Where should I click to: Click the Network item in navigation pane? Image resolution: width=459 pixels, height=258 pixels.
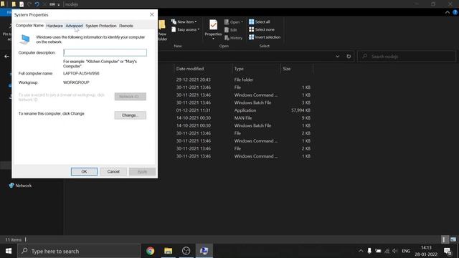point(20,186)
